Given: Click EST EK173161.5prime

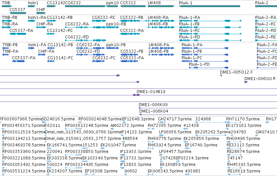Looking at the screenshot, I should coord(227,129).
